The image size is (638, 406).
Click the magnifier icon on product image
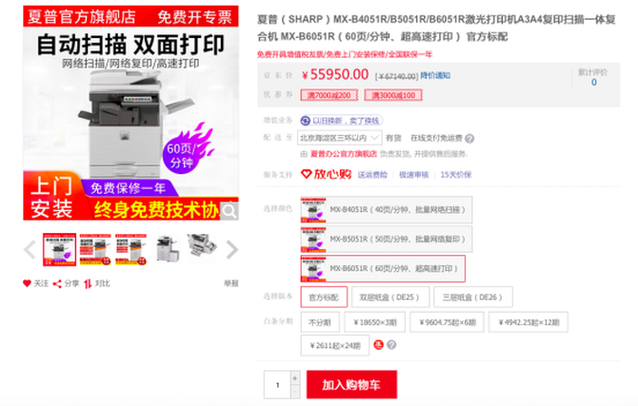(x=229, y=211)
